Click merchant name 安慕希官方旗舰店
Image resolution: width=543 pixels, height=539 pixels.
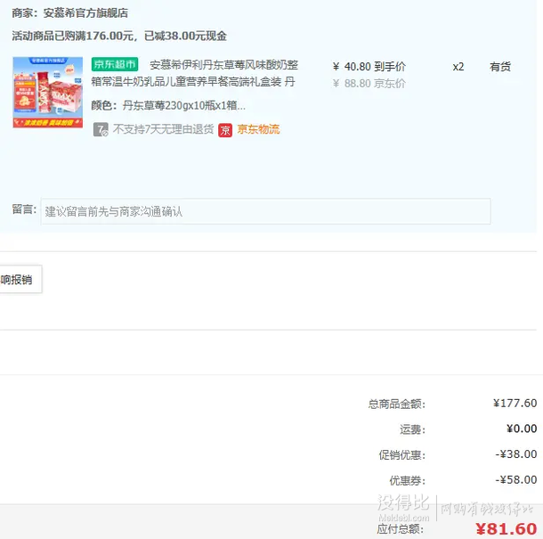click(85, 13)
